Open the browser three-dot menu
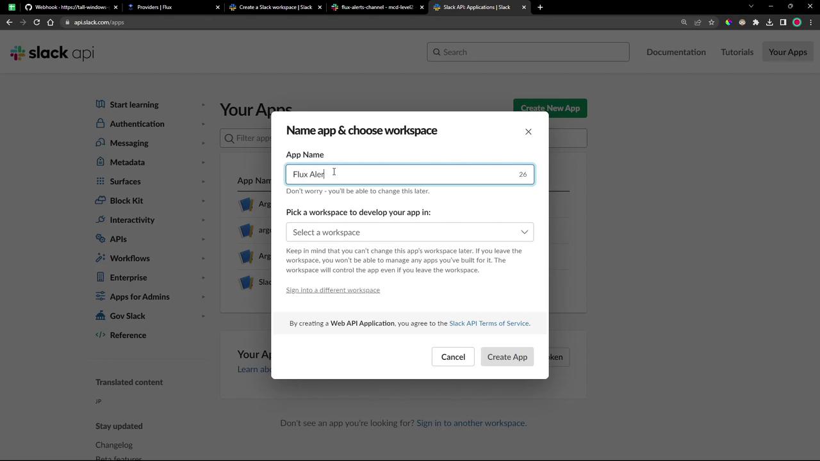This screenshot has height=461, width=820. (x=810, y=22)
